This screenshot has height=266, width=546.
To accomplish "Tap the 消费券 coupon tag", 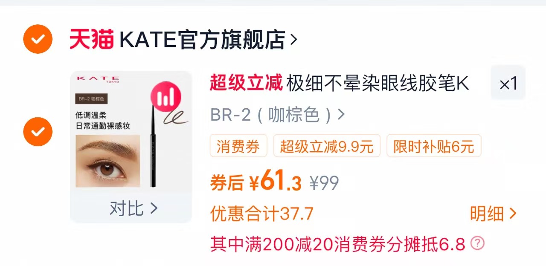I will 238,146.
